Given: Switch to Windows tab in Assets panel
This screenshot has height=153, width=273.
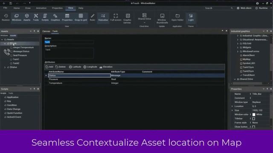Looking at the screenshot, I should (x=4, y=36).
